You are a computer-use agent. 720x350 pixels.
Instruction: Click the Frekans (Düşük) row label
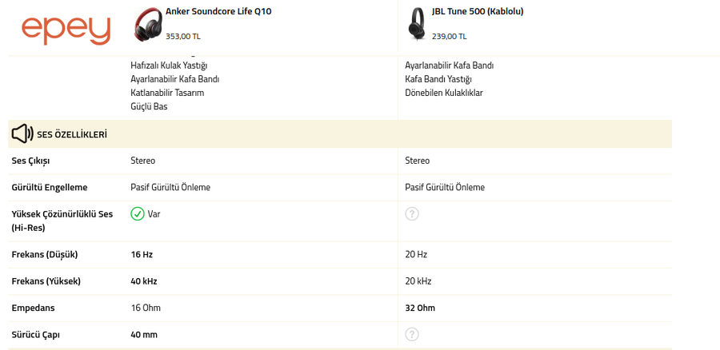coord(45,254)
